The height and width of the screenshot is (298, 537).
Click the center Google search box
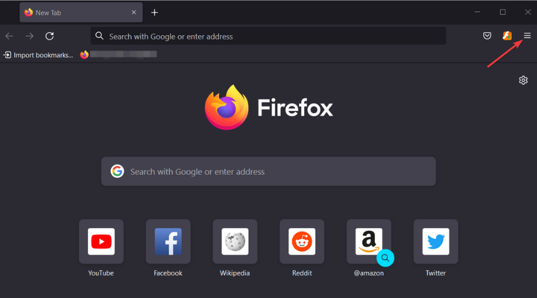[268, 172]
